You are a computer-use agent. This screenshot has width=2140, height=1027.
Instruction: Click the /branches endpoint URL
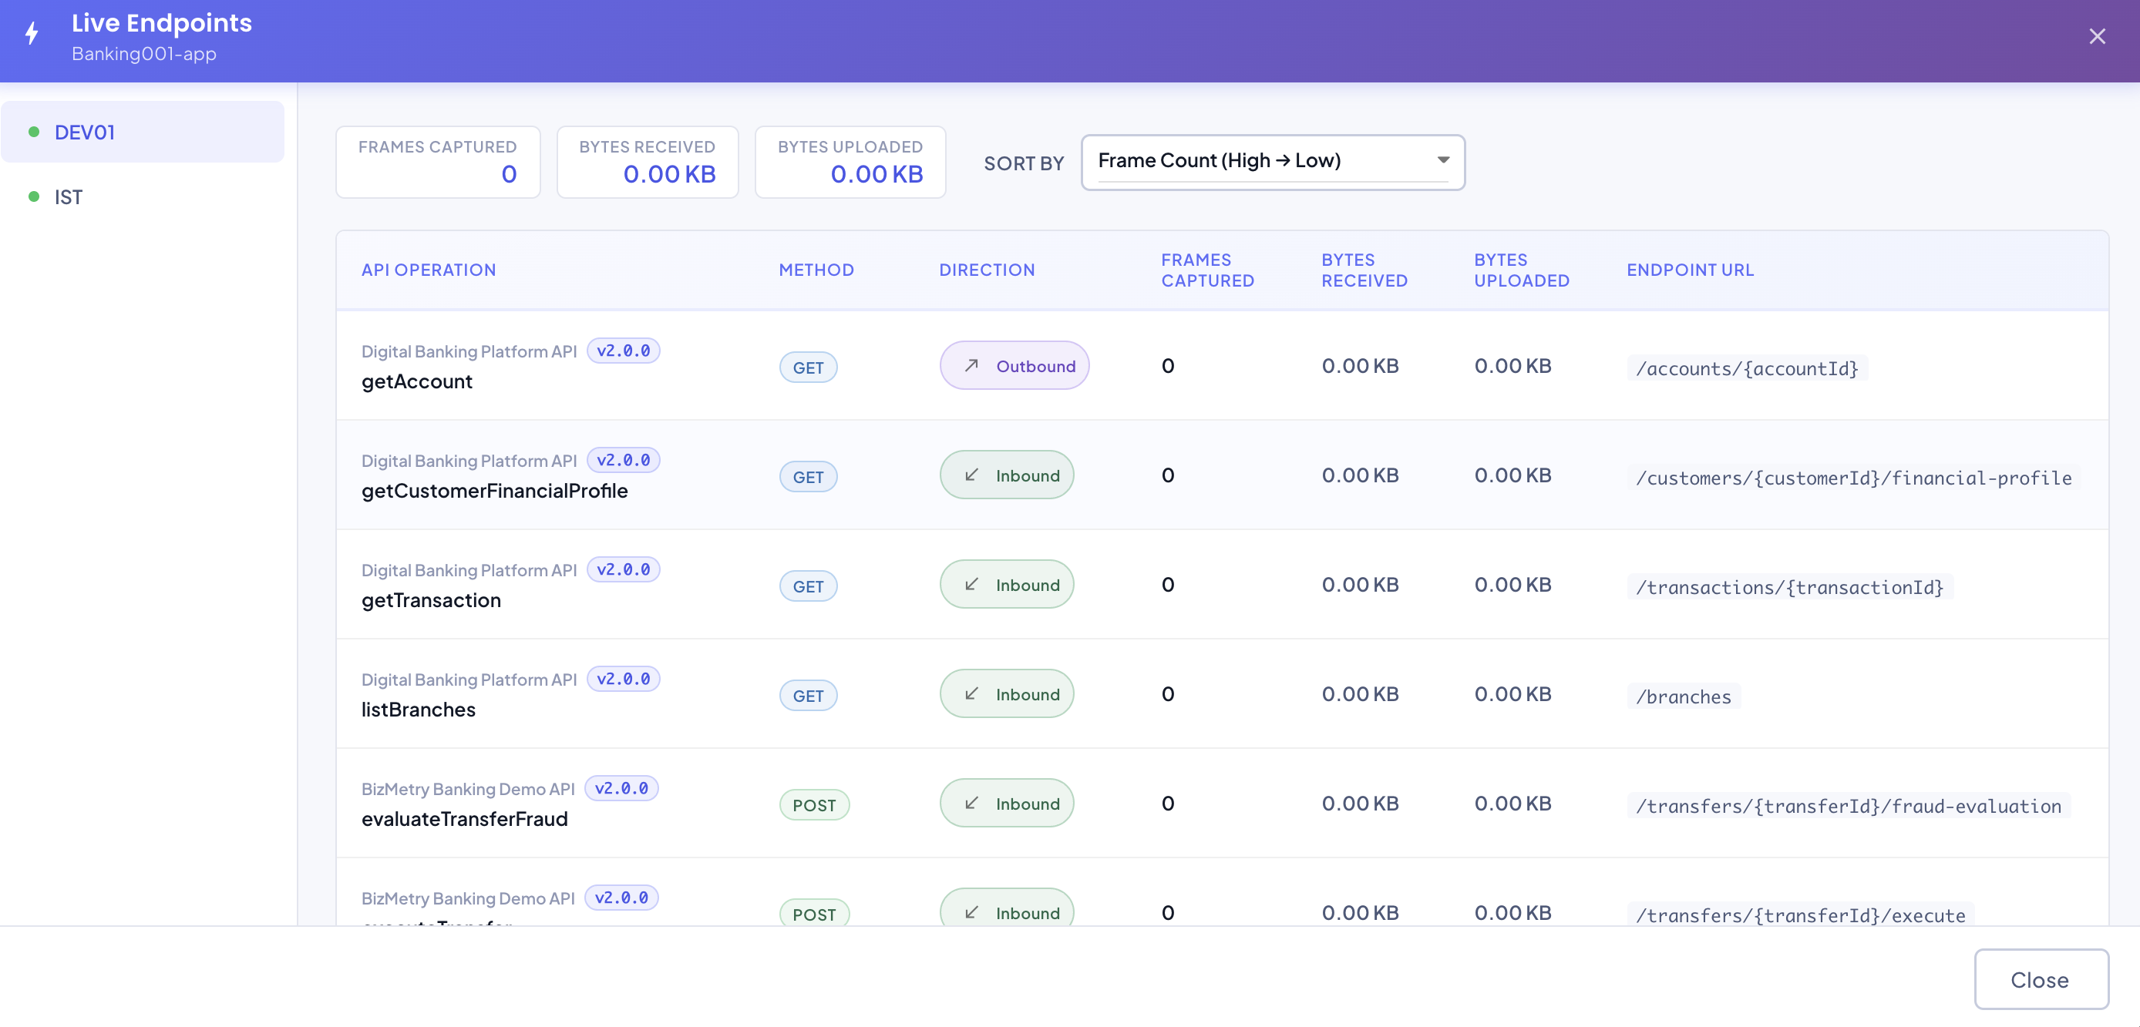point(1683,696)
